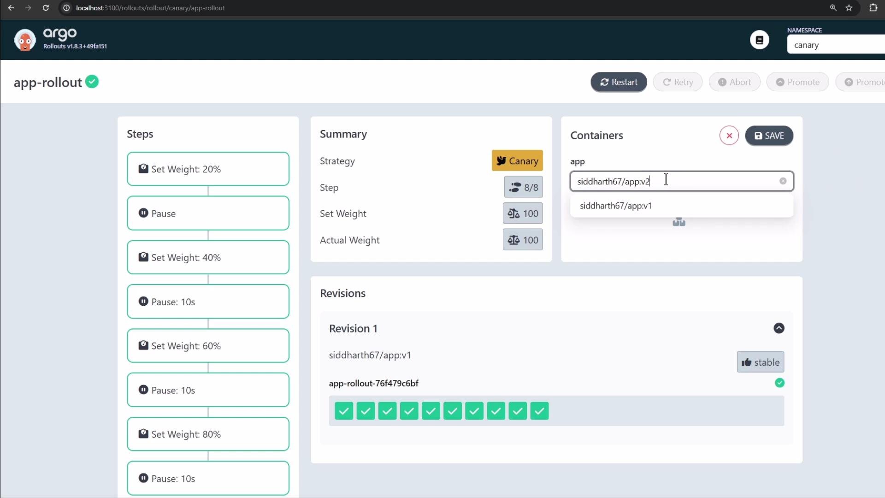Save the container image change

click(x=769, y=136)
